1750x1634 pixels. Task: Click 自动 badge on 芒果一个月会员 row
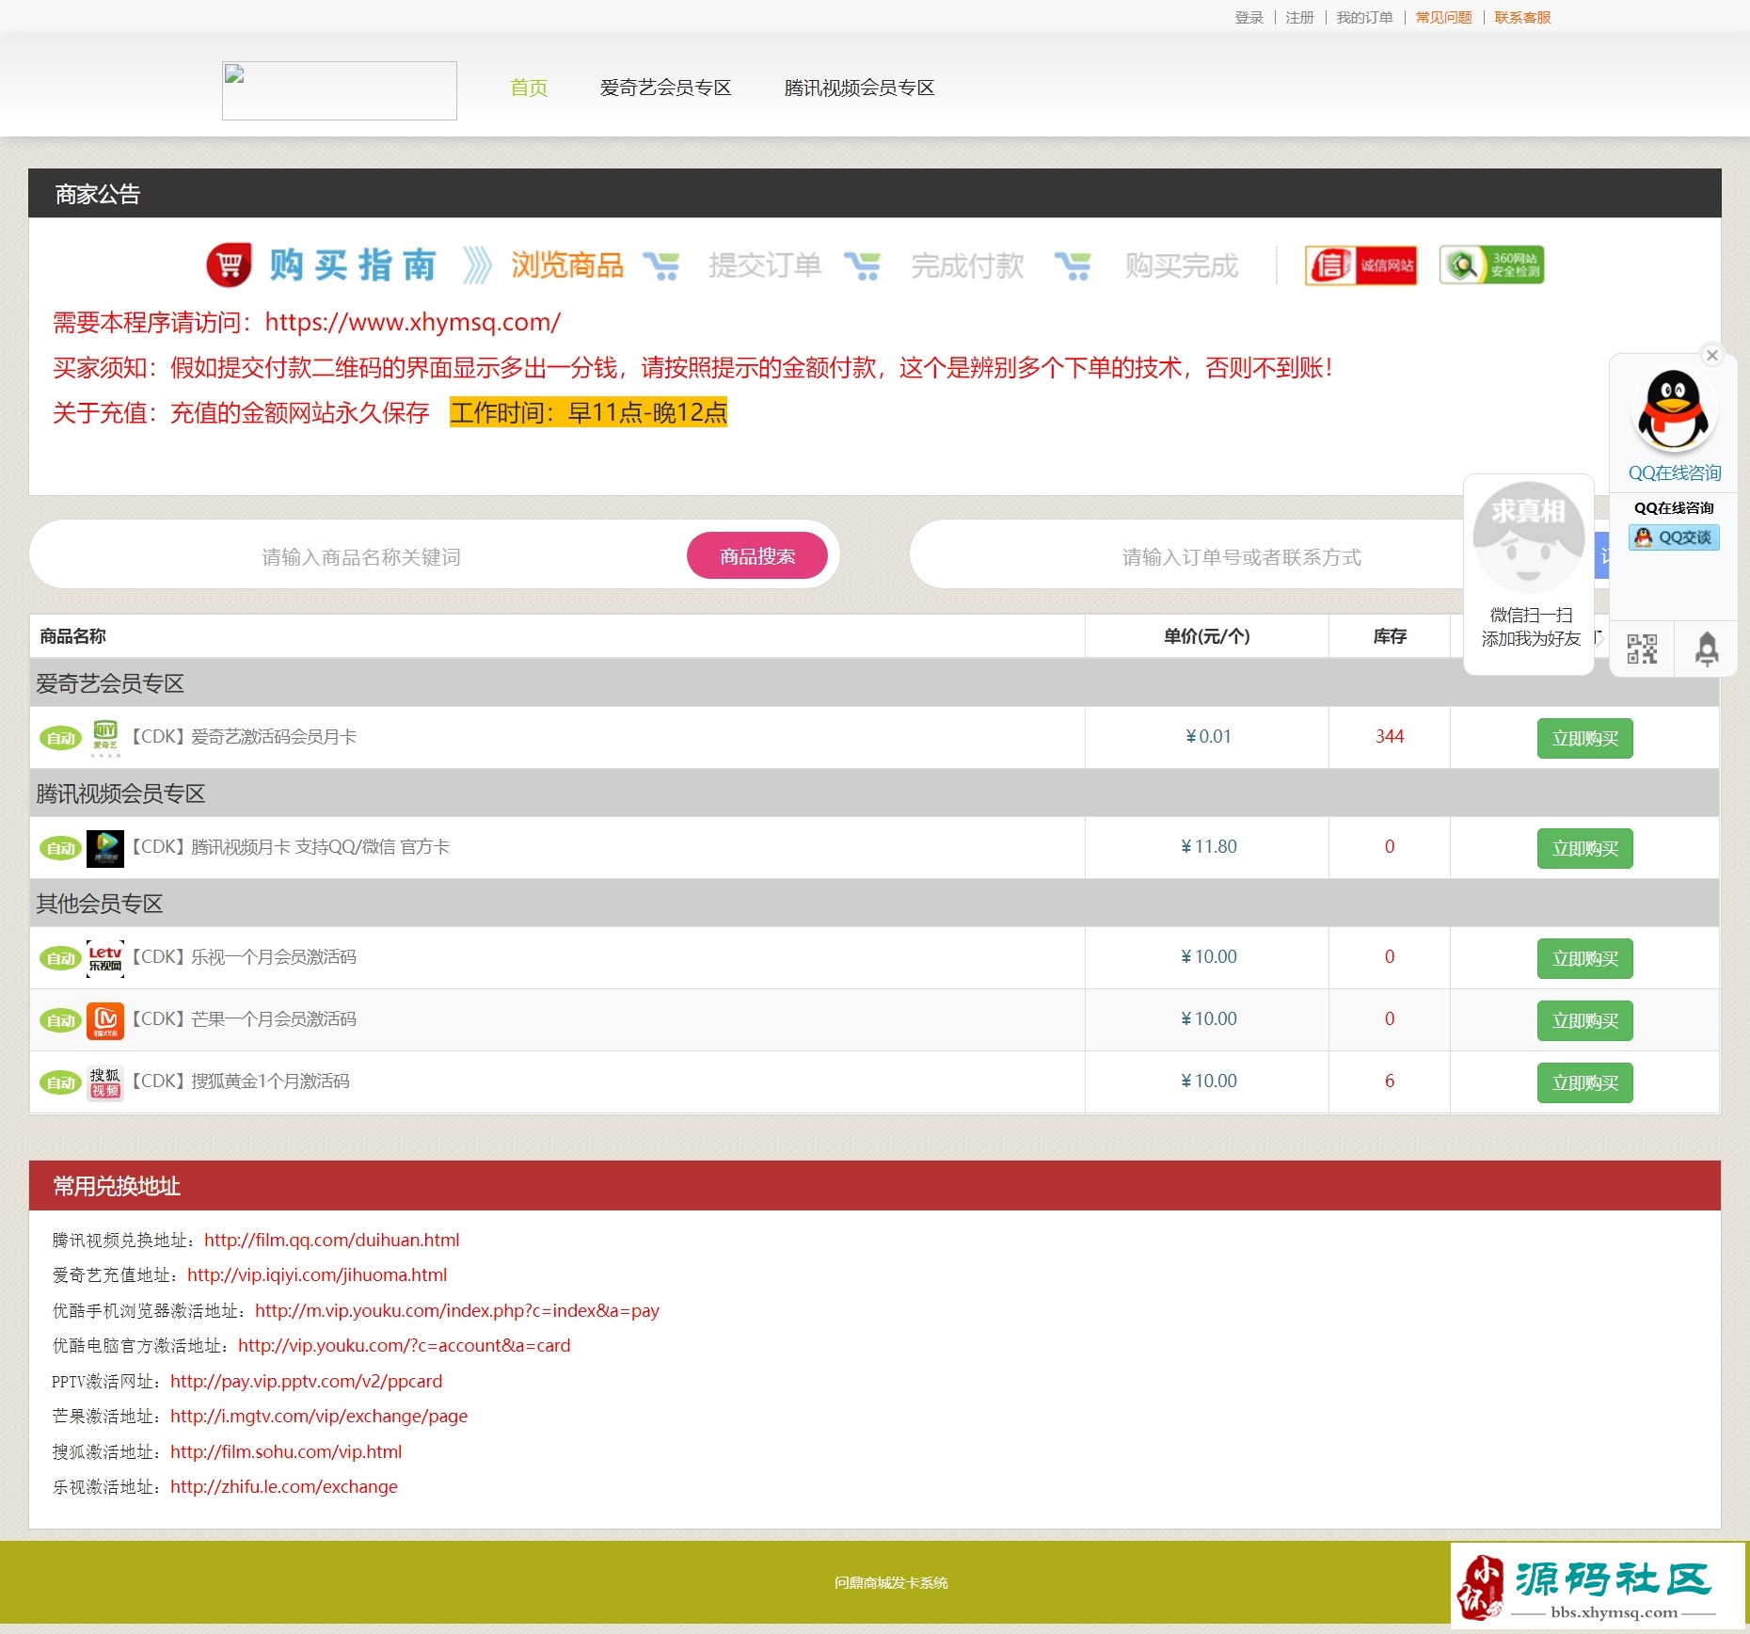[x=60, y=1020]
